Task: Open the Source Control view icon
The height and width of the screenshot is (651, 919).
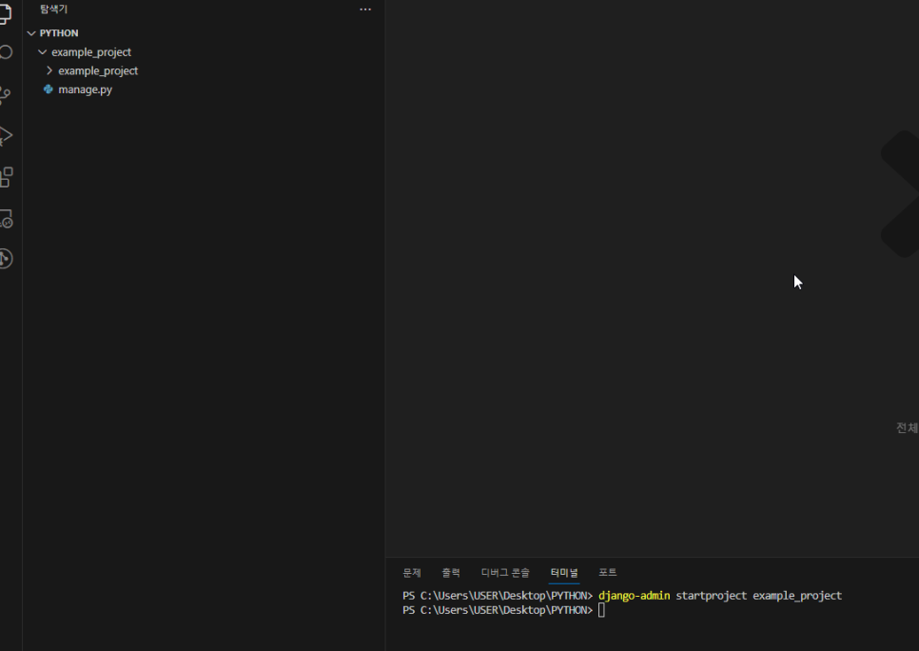Action: tap(5, 95)
